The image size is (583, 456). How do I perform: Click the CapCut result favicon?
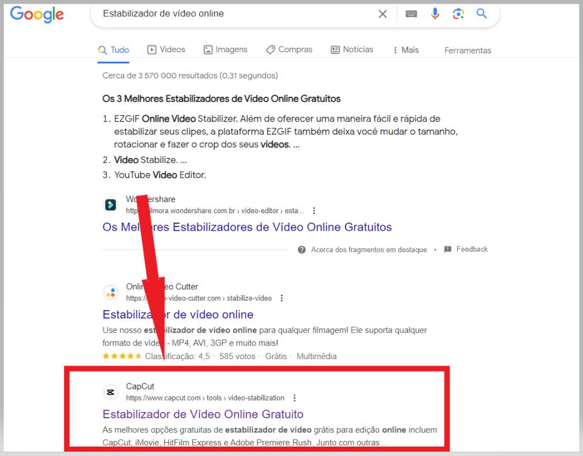coord(110,392)
